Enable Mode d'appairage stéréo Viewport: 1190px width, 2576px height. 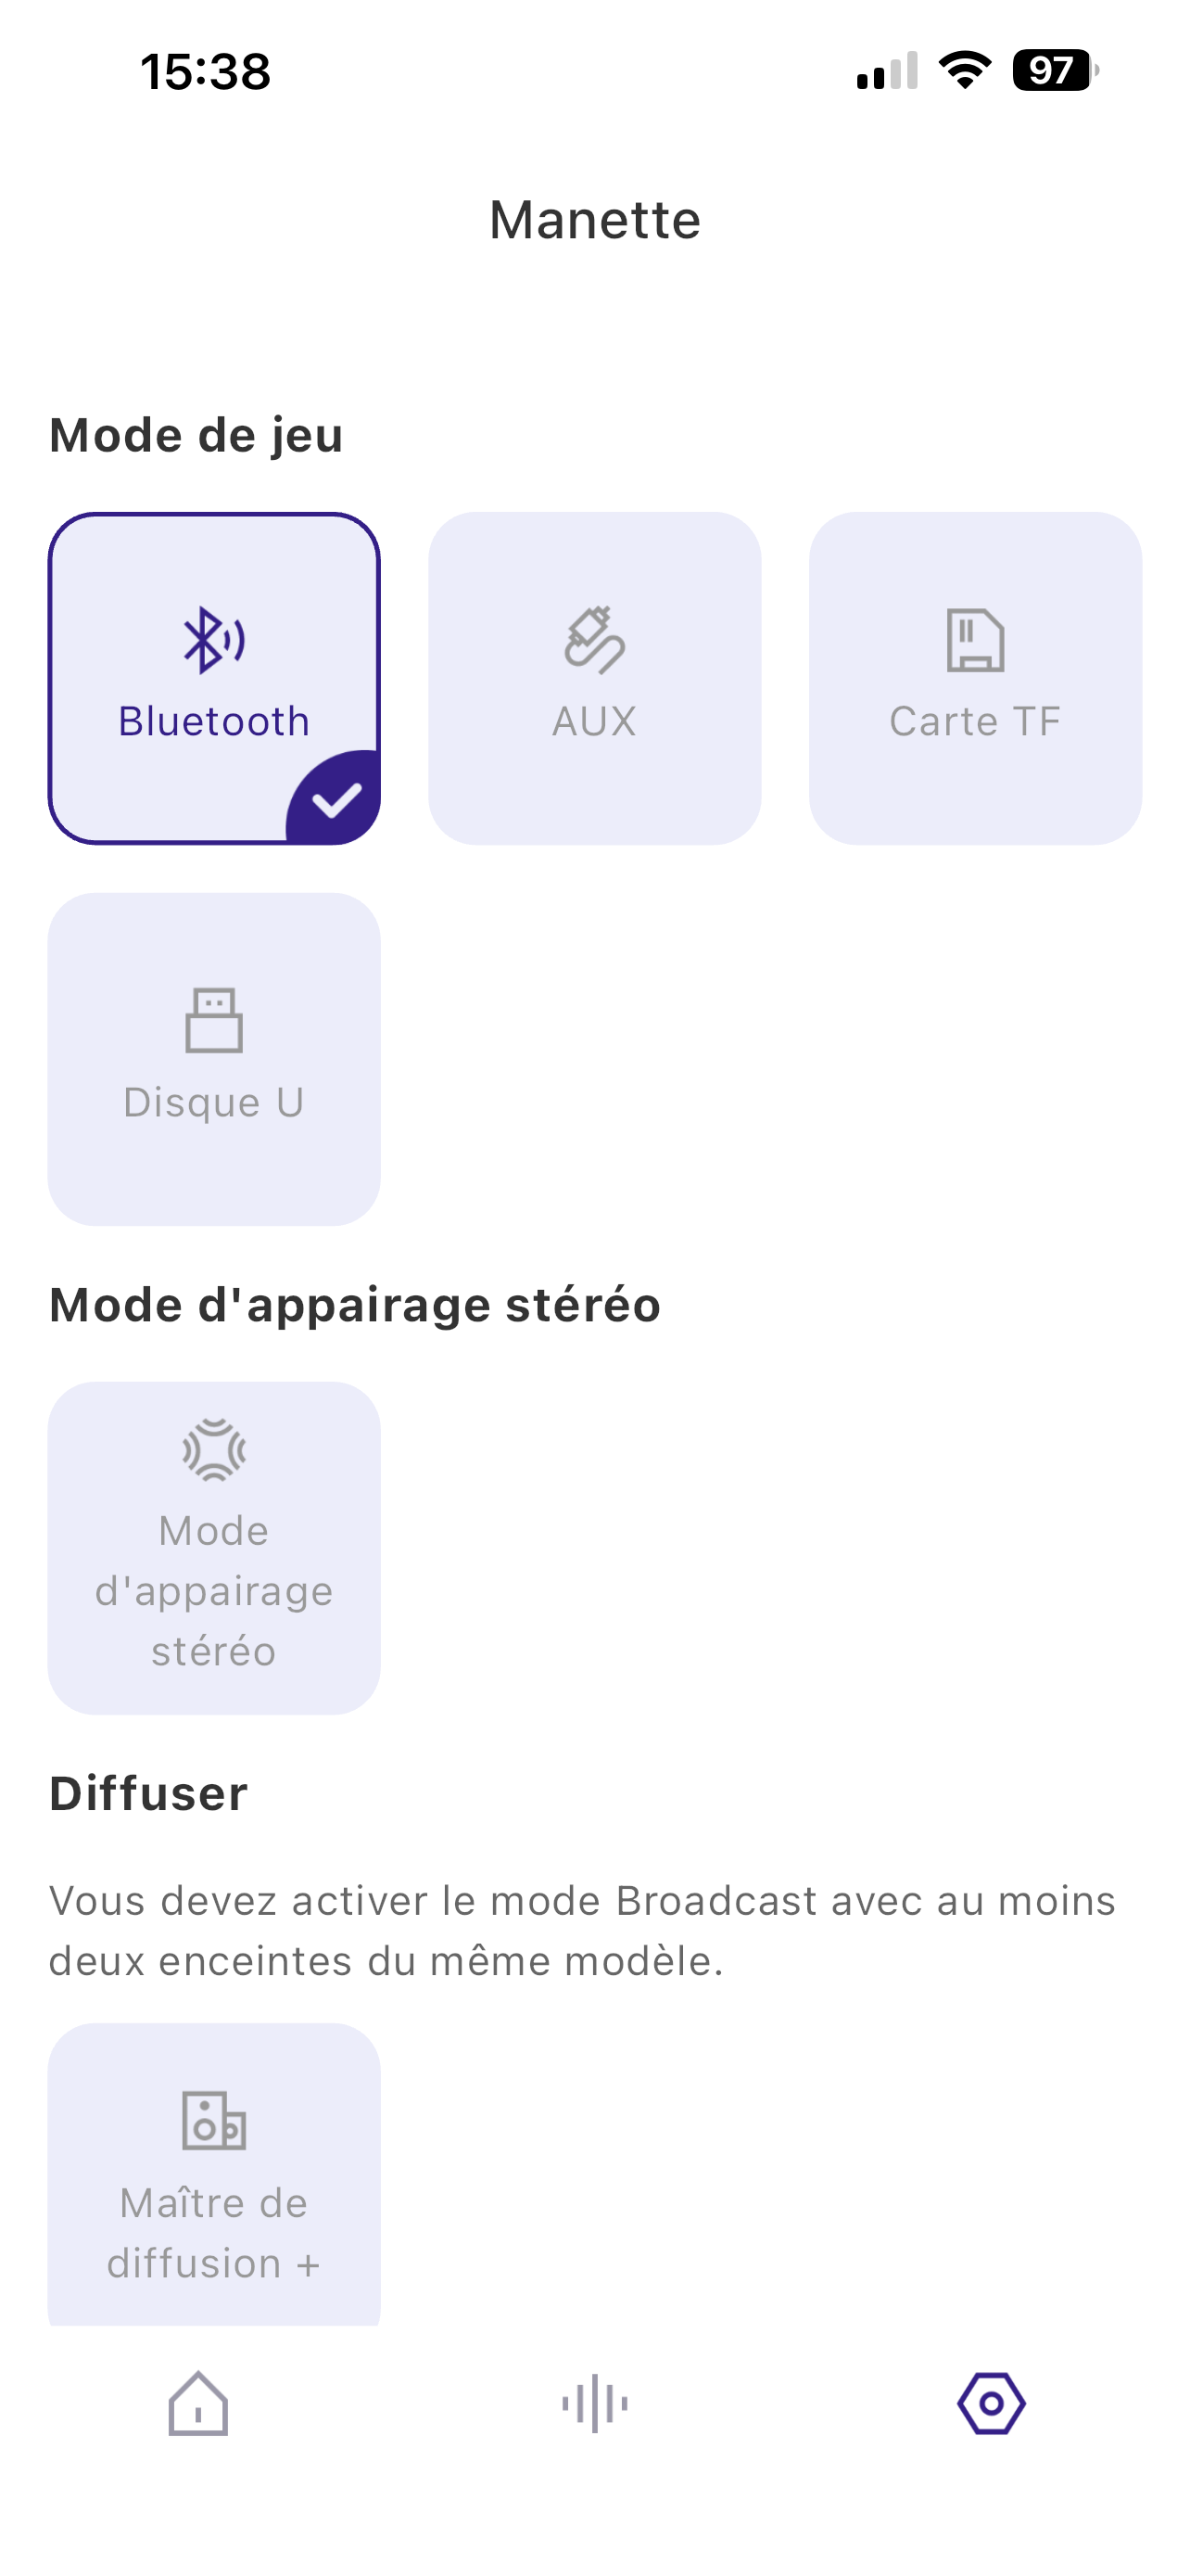[x=214, y=1548]
